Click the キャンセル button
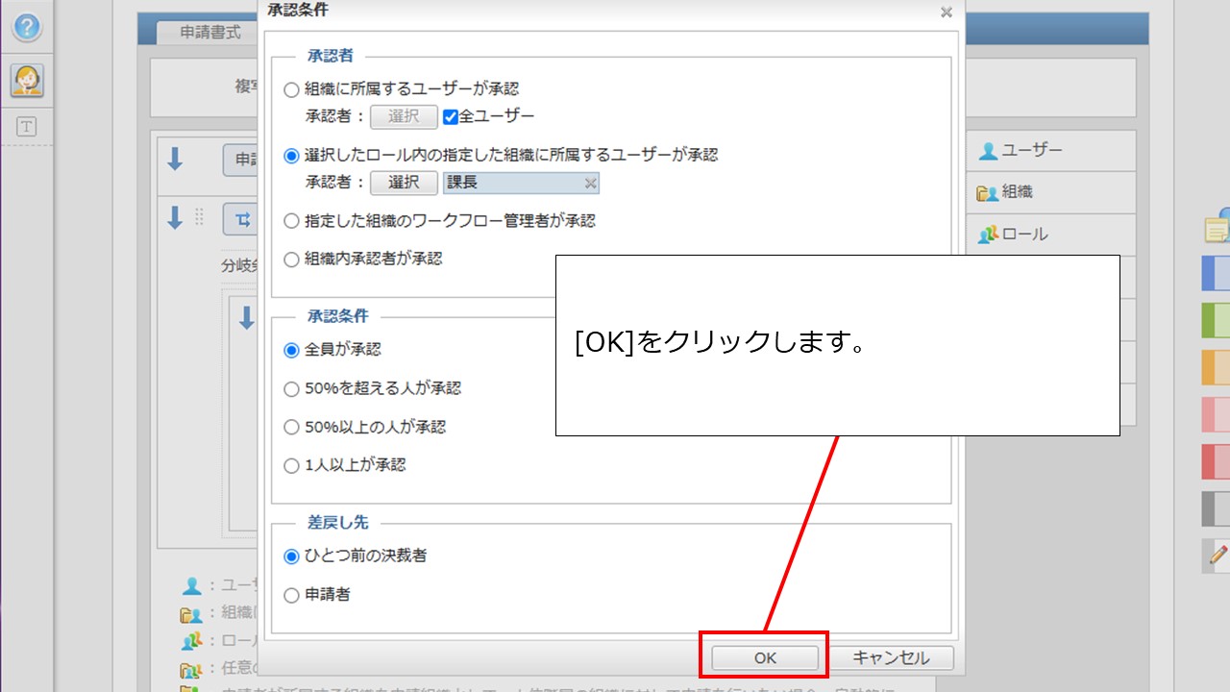Viewport: 1230px width, 692px height. [894, 657]
